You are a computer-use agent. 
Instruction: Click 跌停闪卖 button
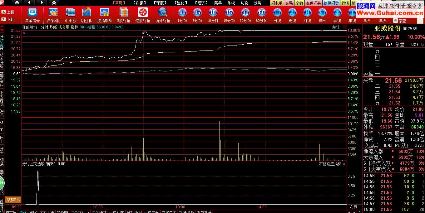[x=331, y=3]
